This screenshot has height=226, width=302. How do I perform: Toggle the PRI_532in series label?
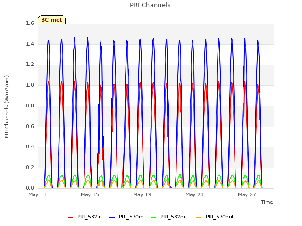point(90,217)
